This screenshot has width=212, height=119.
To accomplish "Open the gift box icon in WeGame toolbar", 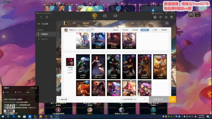I will pos(172,17).
